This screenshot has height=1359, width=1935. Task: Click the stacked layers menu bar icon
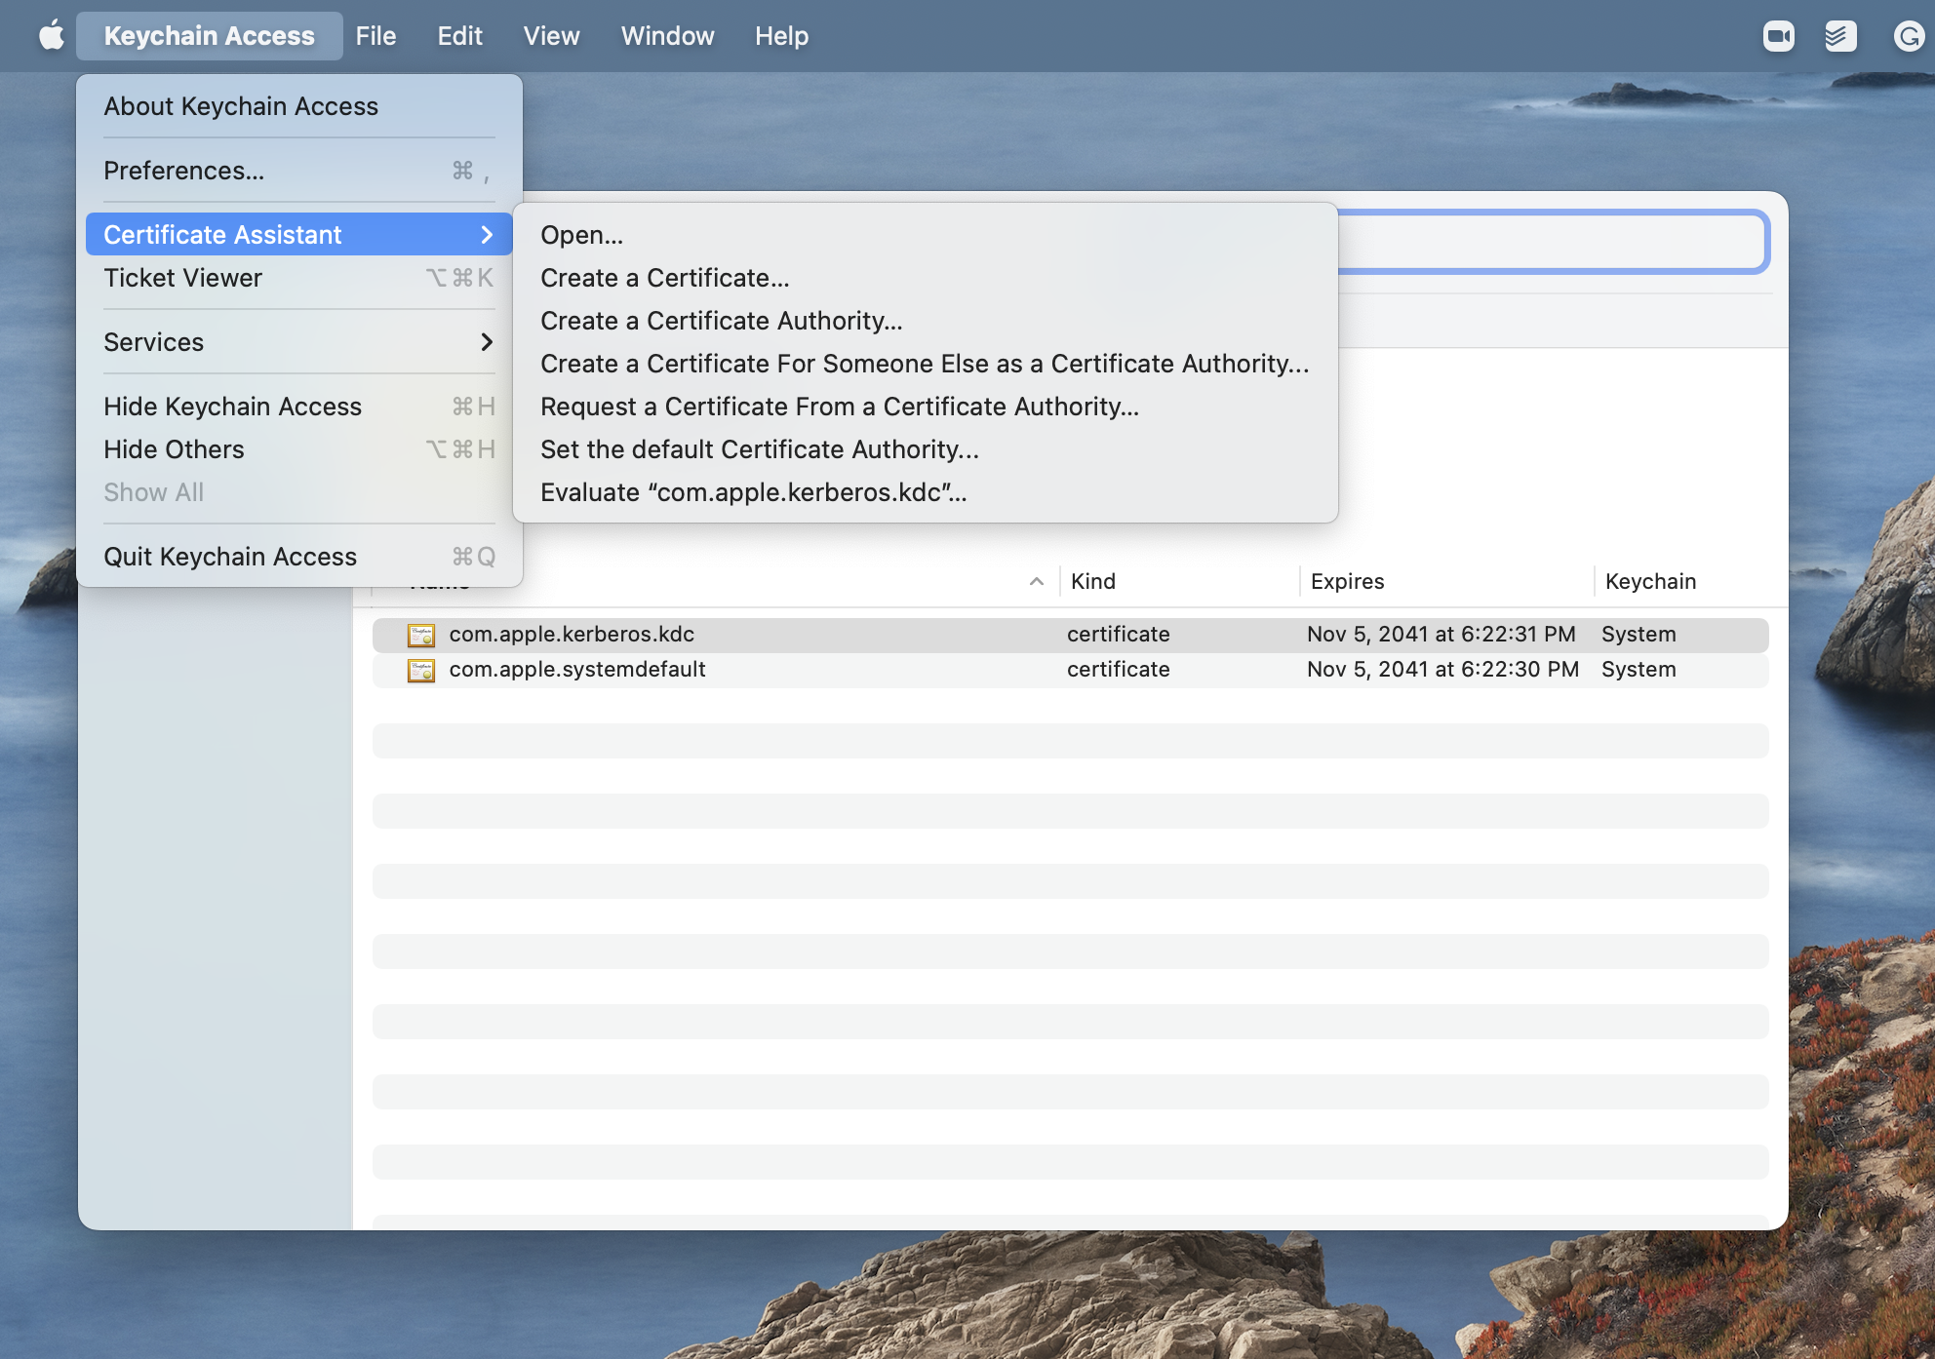coord(1840,36)
